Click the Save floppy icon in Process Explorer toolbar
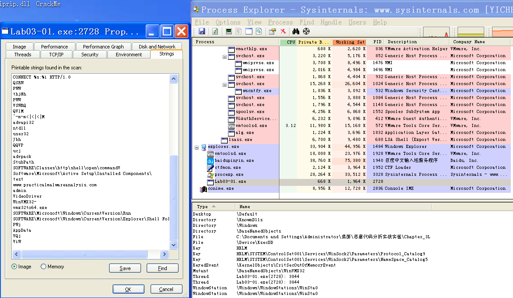This screenshot has height=298, width=513. pos(202,31)
